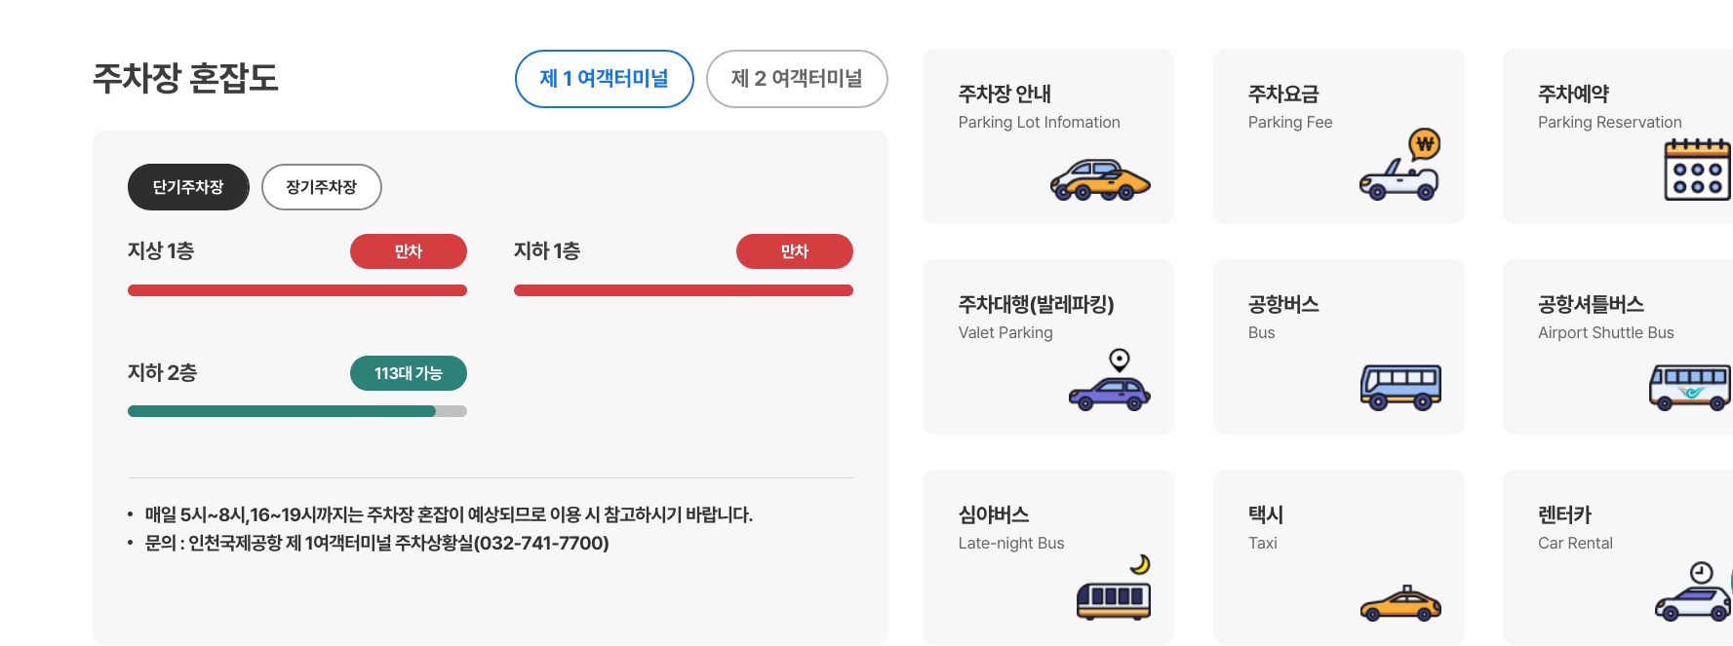Click the 지상 1층 만차 status badge

click(x=408, y=251)
